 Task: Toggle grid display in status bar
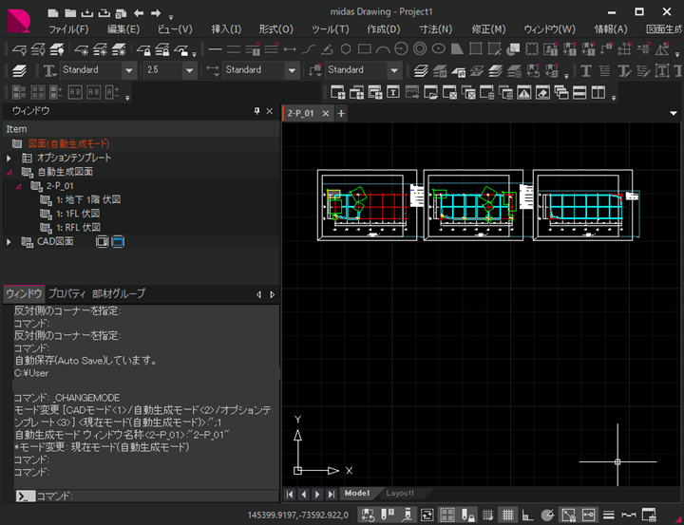coord(507,515)
